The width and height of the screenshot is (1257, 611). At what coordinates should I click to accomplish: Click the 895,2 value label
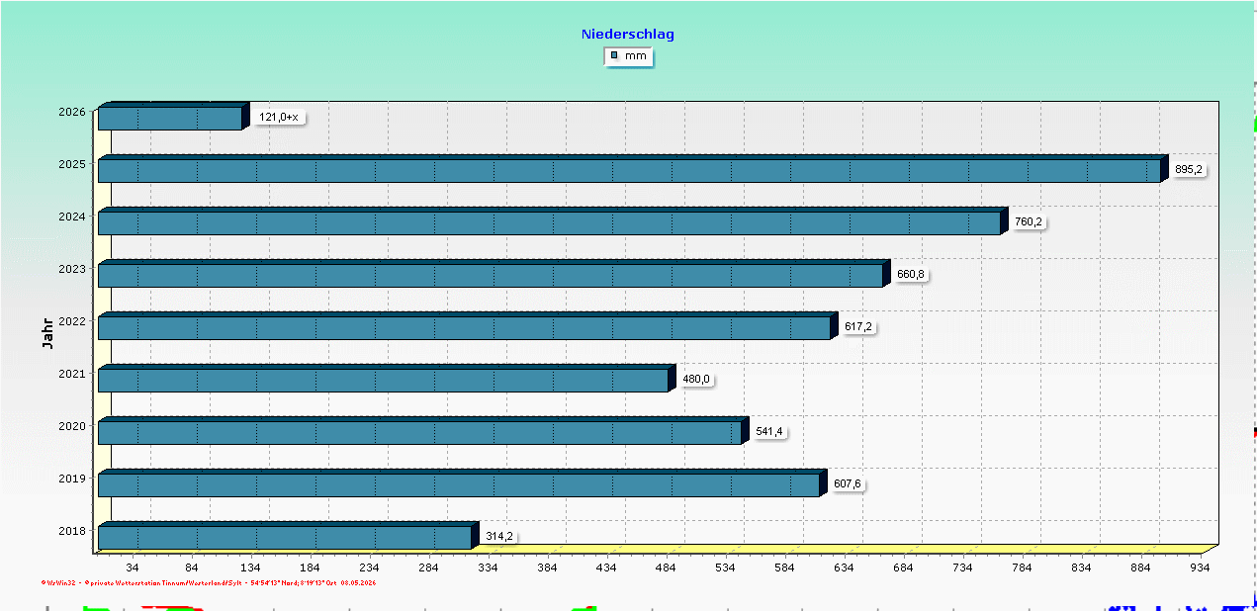(x=1189, y=169)
